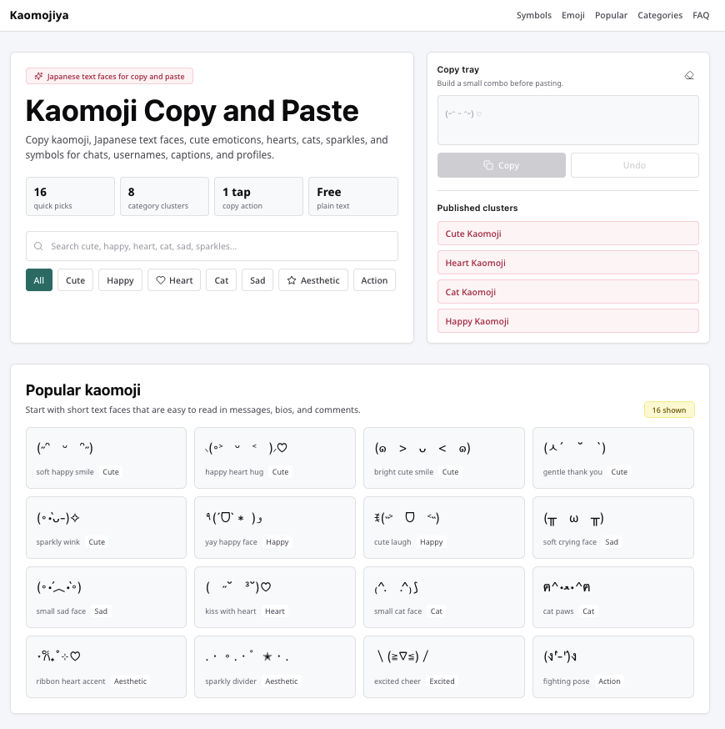This screenshot has width=725, height=729.
Task: Open the Heart Kaomoji published cluster
Action: pyautogui.click(x=567, y=263)
